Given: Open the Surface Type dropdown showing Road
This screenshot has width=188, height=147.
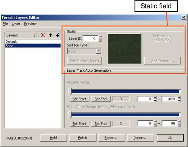Looking at the screenshot, I should point(84,51).
